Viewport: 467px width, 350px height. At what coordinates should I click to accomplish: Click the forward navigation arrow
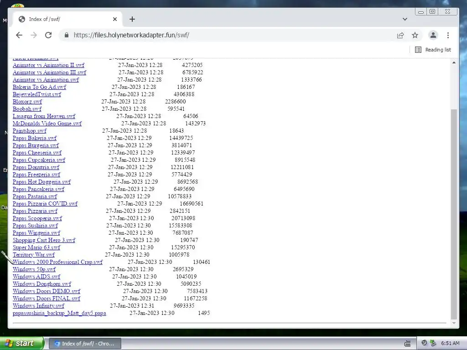pos(34,35)
